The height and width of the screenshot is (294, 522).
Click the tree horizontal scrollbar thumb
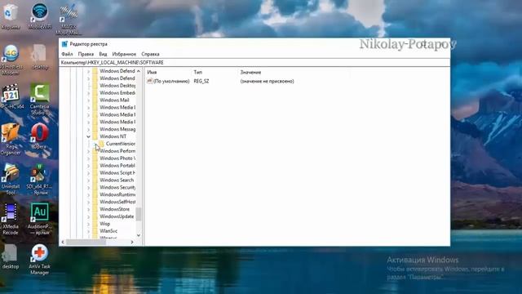click(86, 242)
